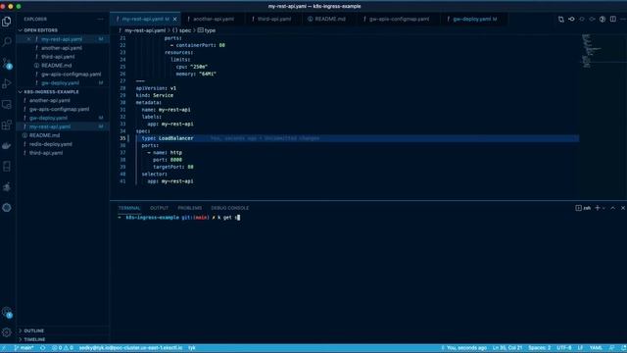Click the tyk namespace status bar item

192,348
